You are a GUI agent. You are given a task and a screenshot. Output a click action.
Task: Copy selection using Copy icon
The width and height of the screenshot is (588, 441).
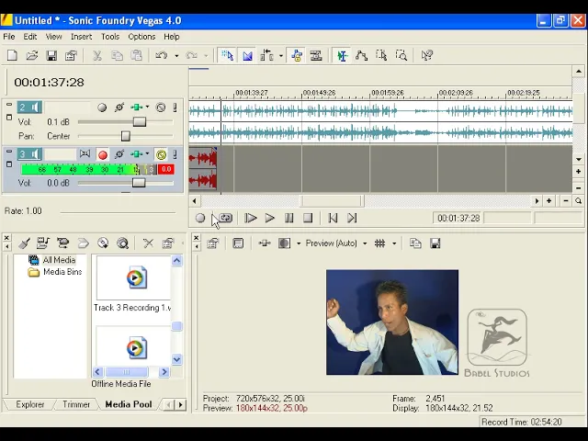click(117, 55)
